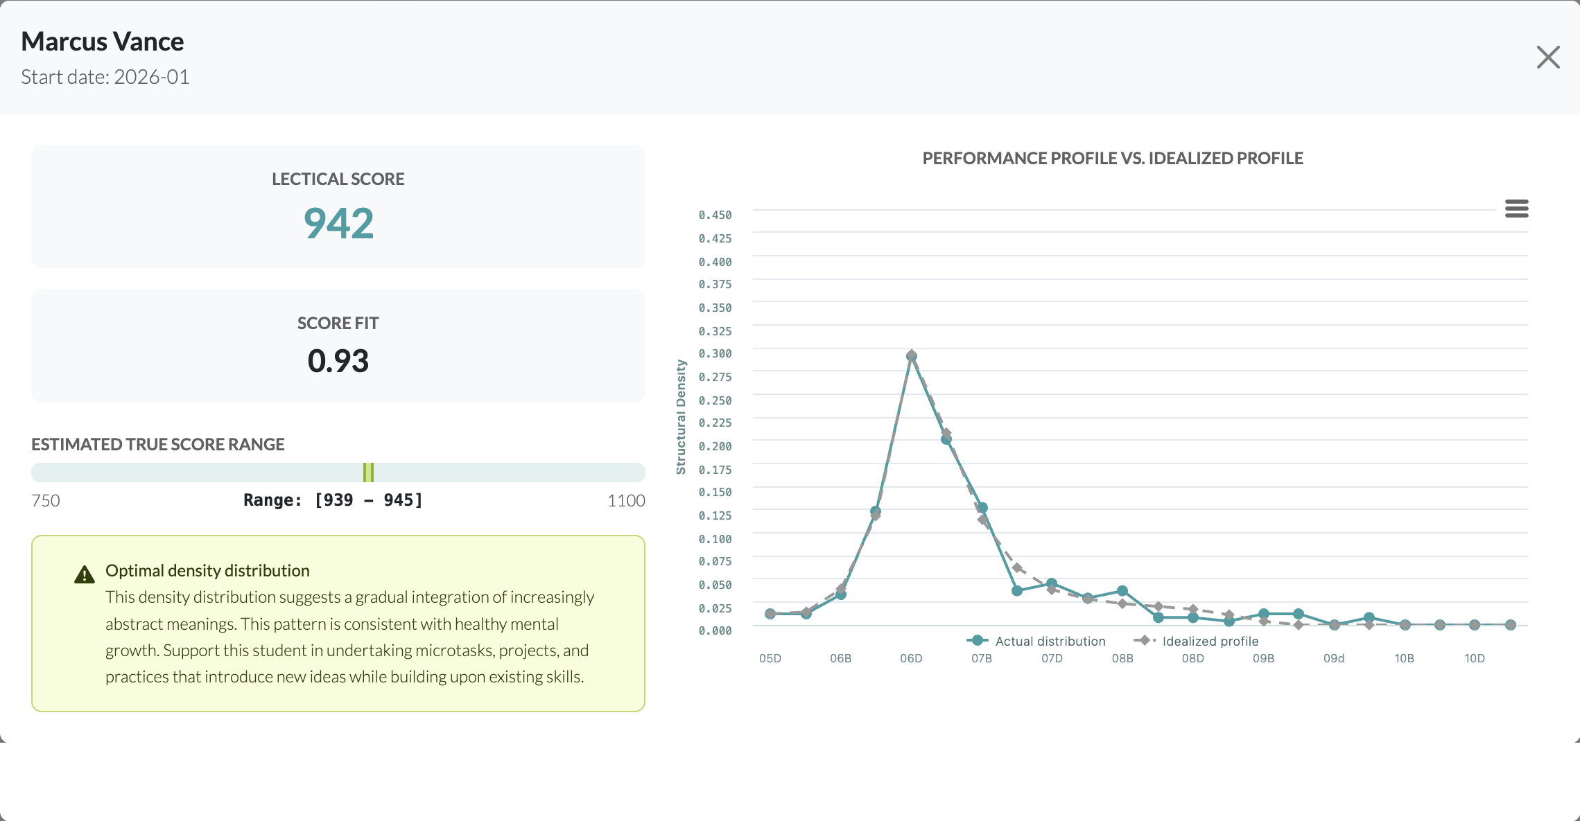The image size is (1580, 821).
Task: Click the Optimal density distribution title
Action: click(207, 570)
